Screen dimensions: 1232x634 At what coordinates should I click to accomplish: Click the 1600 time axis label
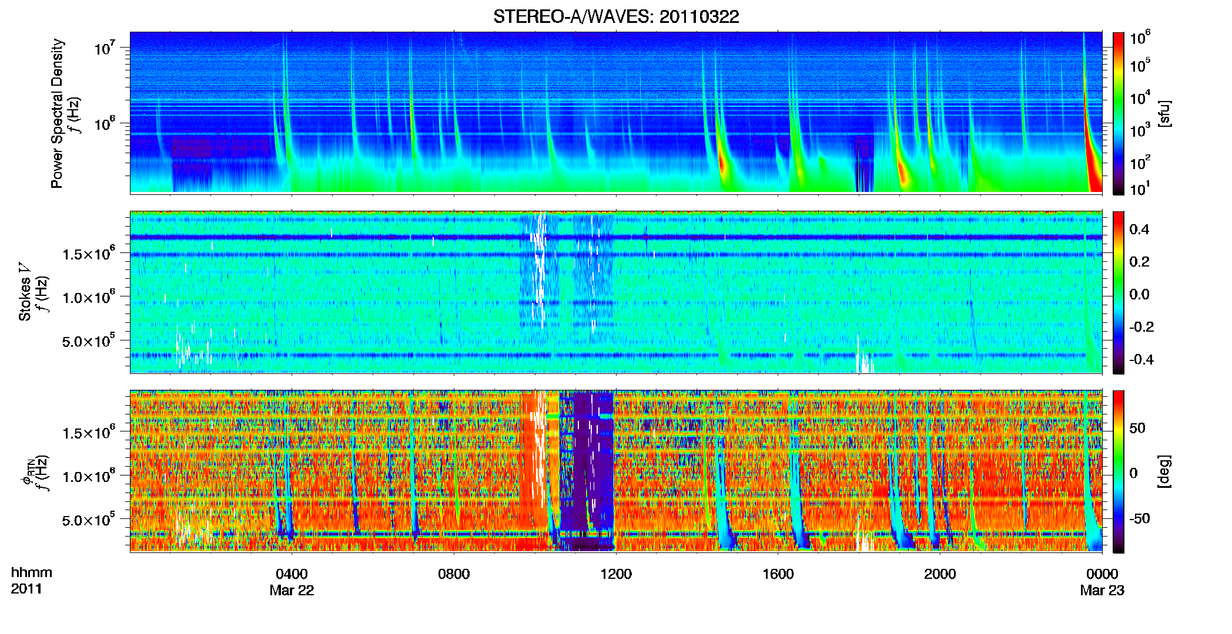pos(778,574)
